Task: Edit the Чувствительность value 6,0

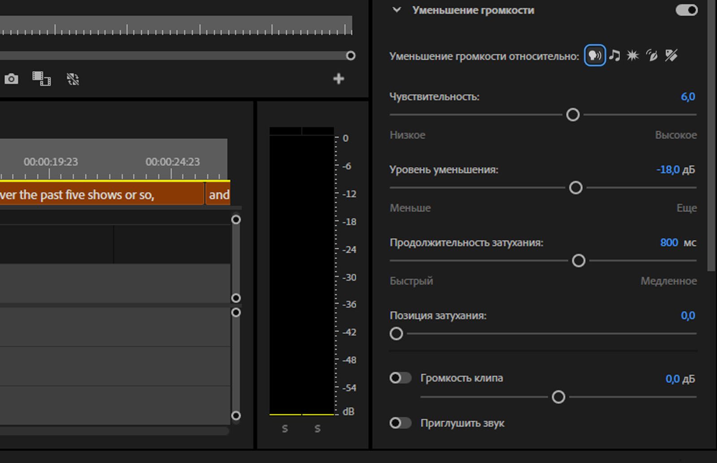Action: (x=688, y=97)
